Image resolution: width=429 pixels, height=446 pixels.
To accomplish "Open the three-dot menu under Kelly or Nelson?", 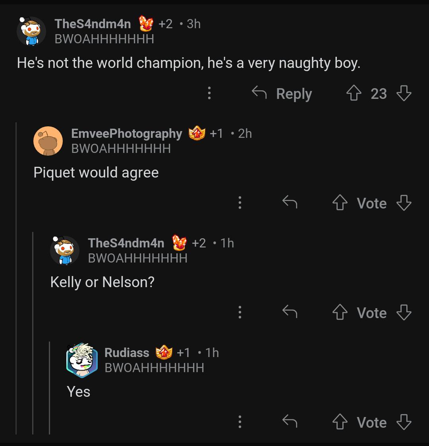I will (240, 313).
